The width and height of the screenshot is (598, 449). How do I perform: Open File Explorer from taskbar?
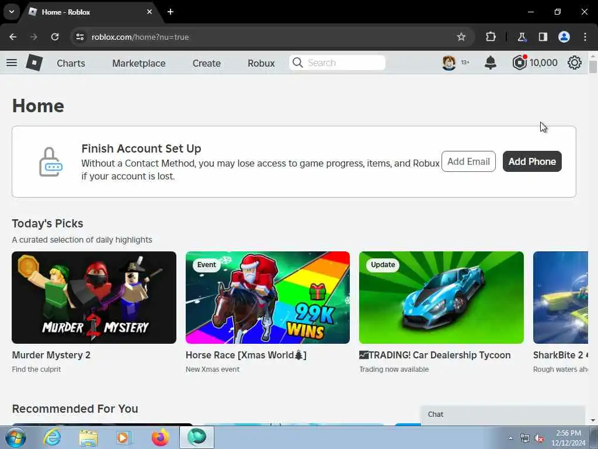click(88, 438)
